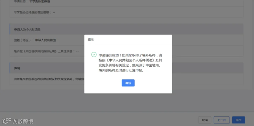The image size is (254, 126).
Task: Click the 声明 section header
Action: (x=126, y=68)
